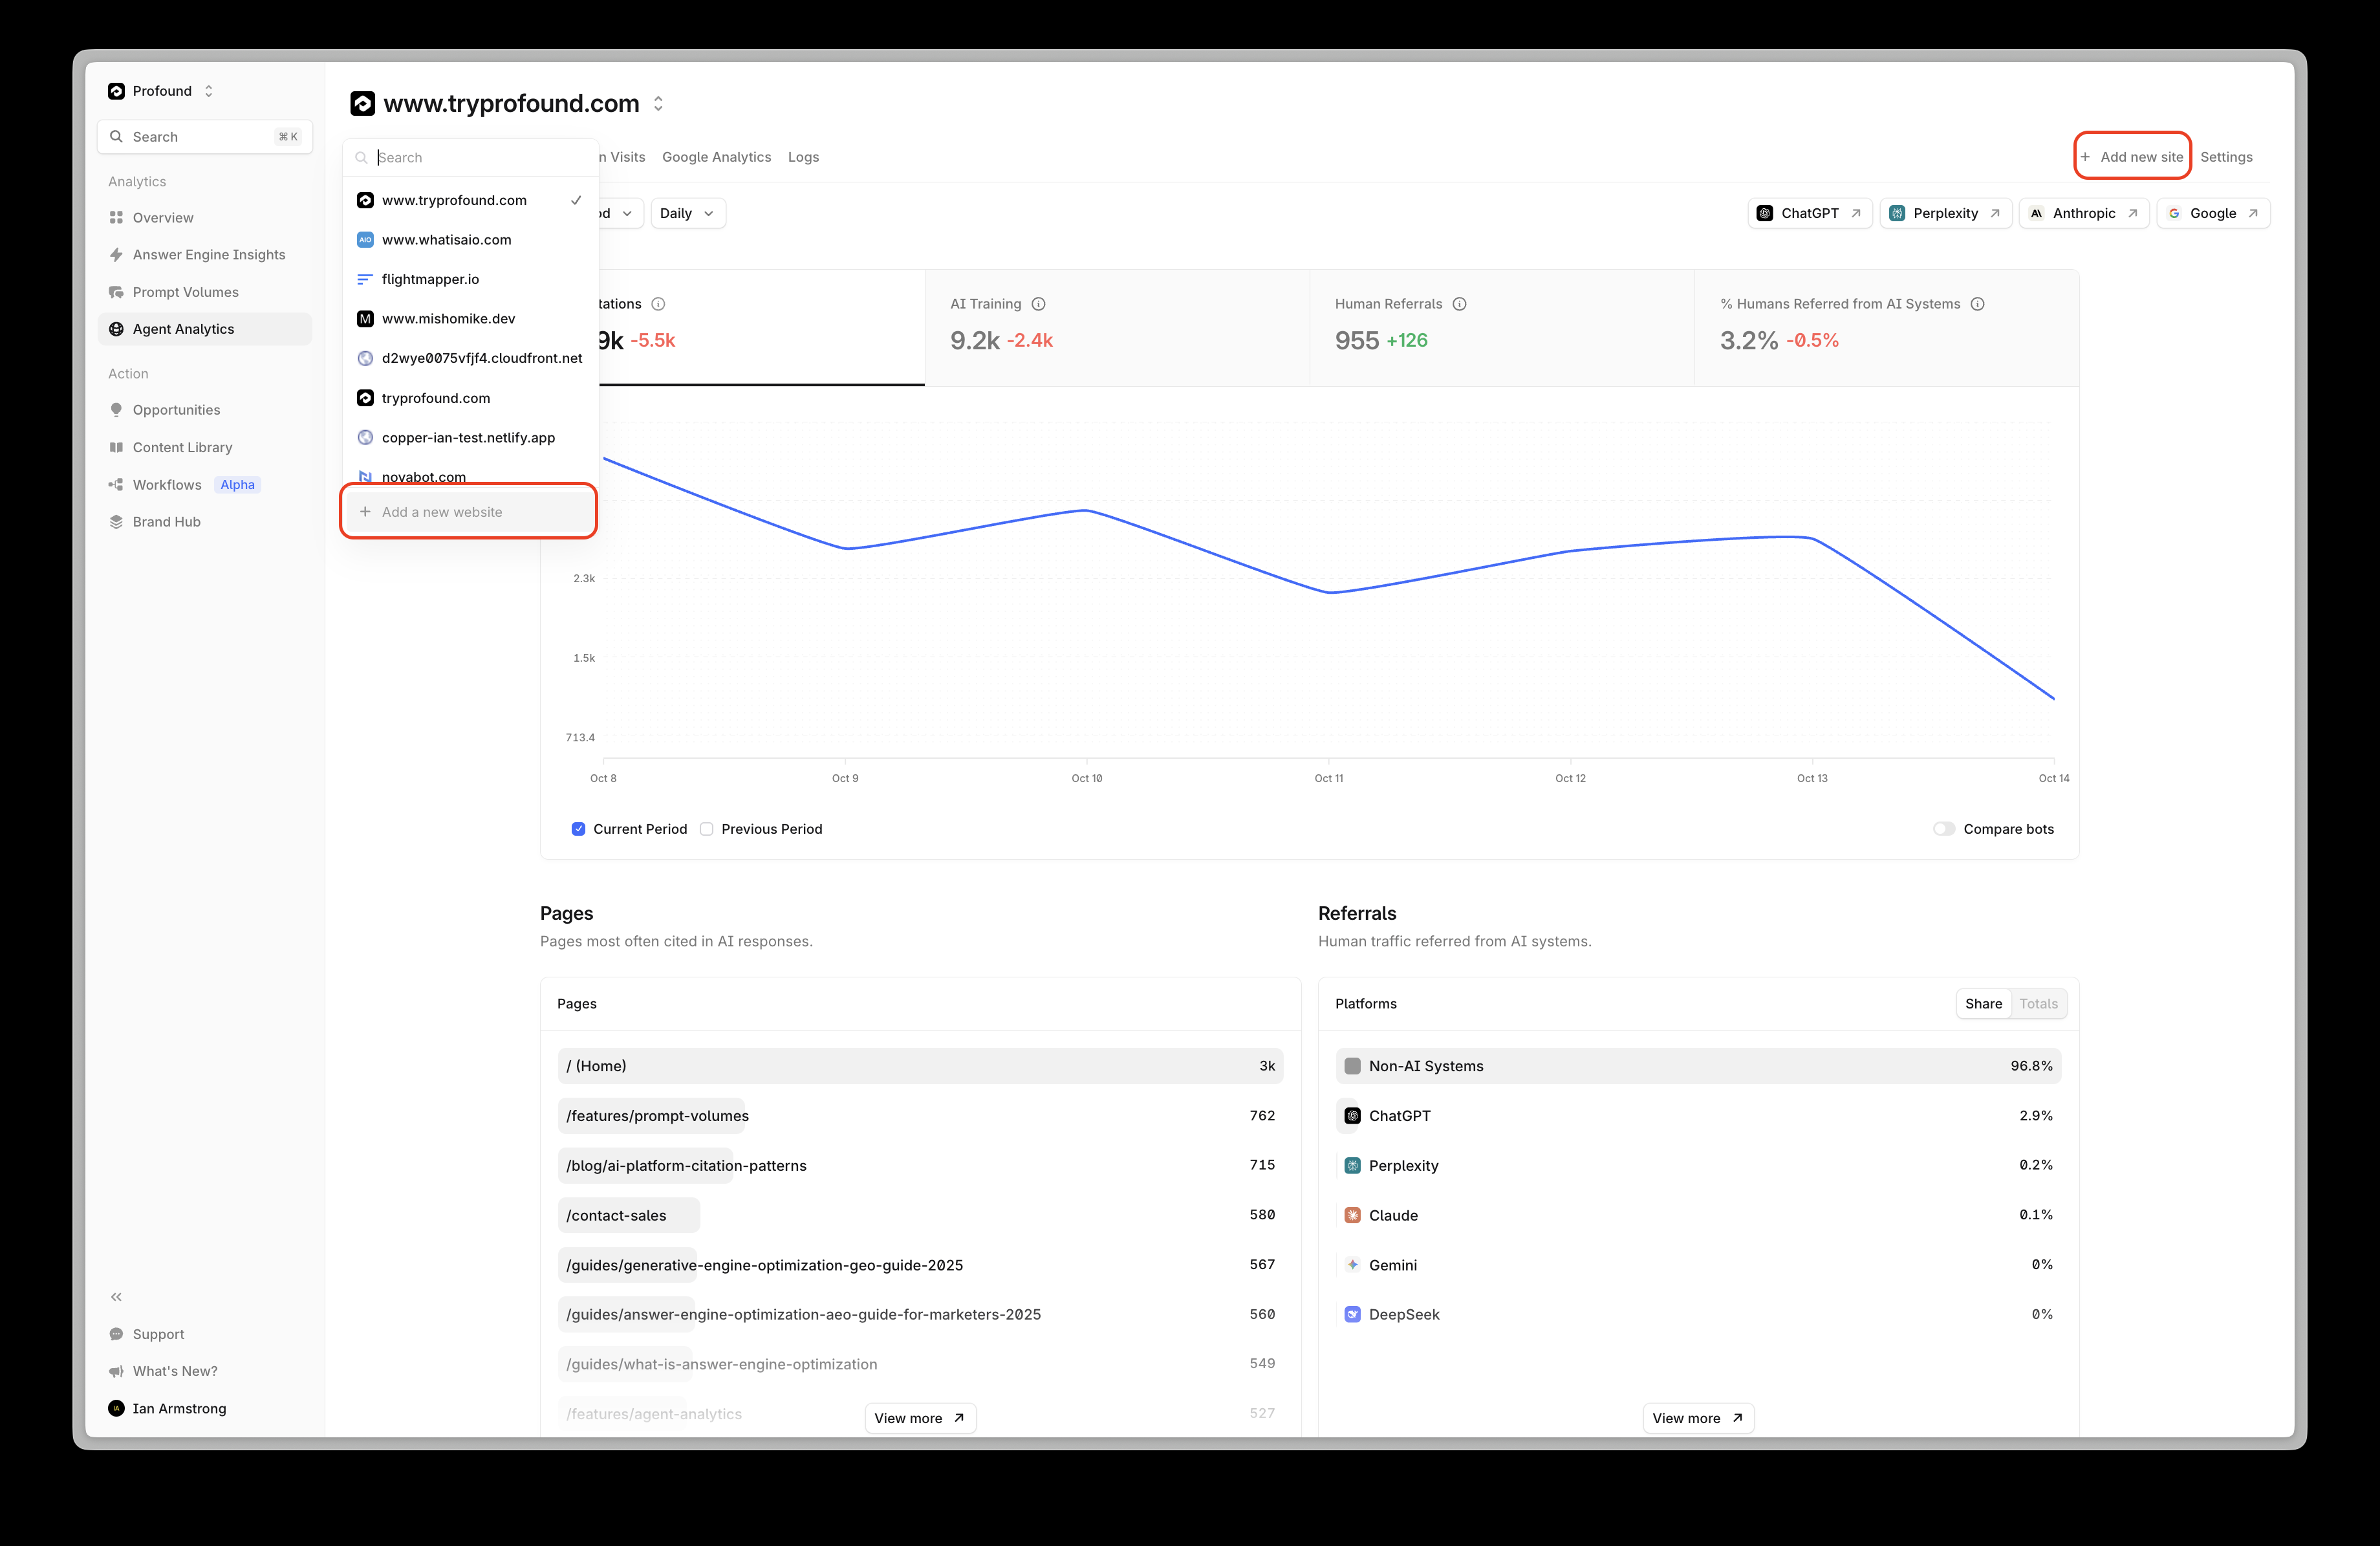Screen dimensions: 2380x1546
Task: Click the Answer Engine Insights lightning icon
Action: point(116,255)
